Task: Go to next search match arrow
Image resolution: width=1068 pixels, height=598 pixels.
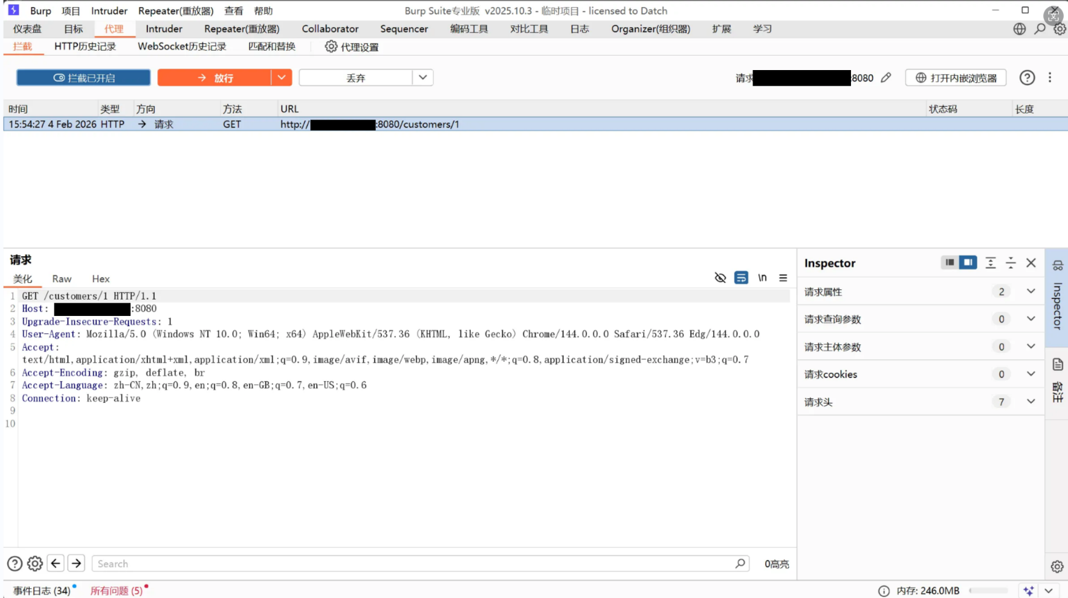Action: tap(76, 564)
